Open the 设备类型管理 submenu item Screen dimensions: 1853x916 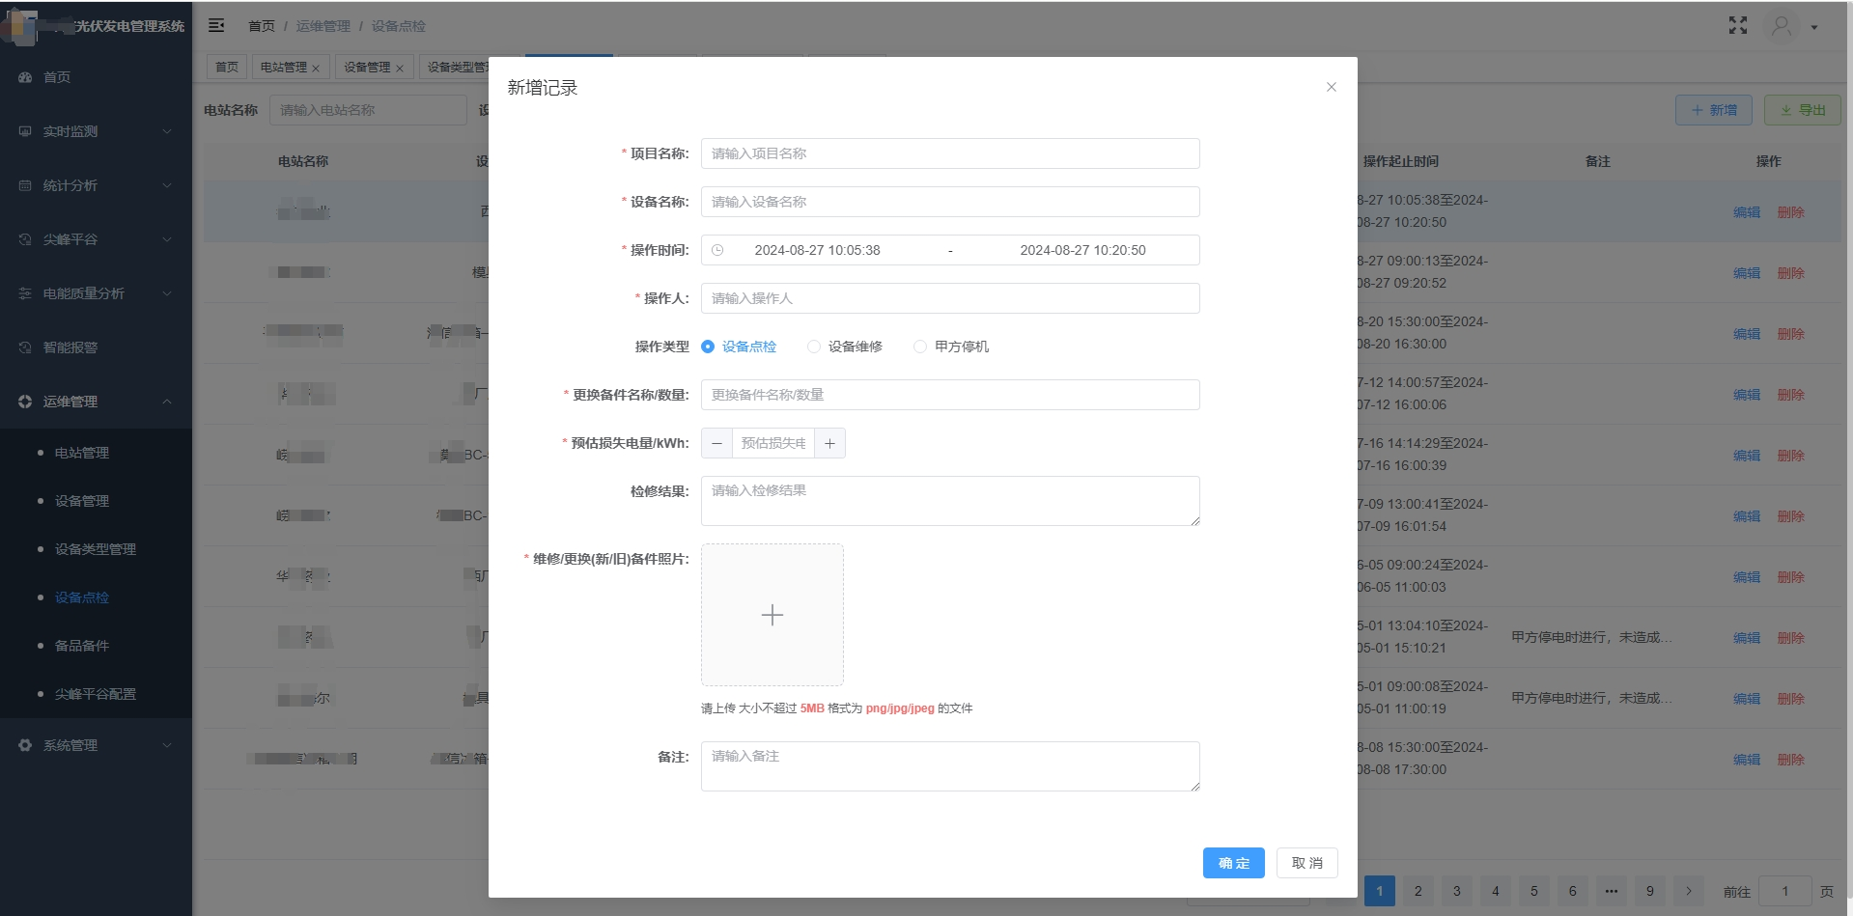(x=96, y=549)
